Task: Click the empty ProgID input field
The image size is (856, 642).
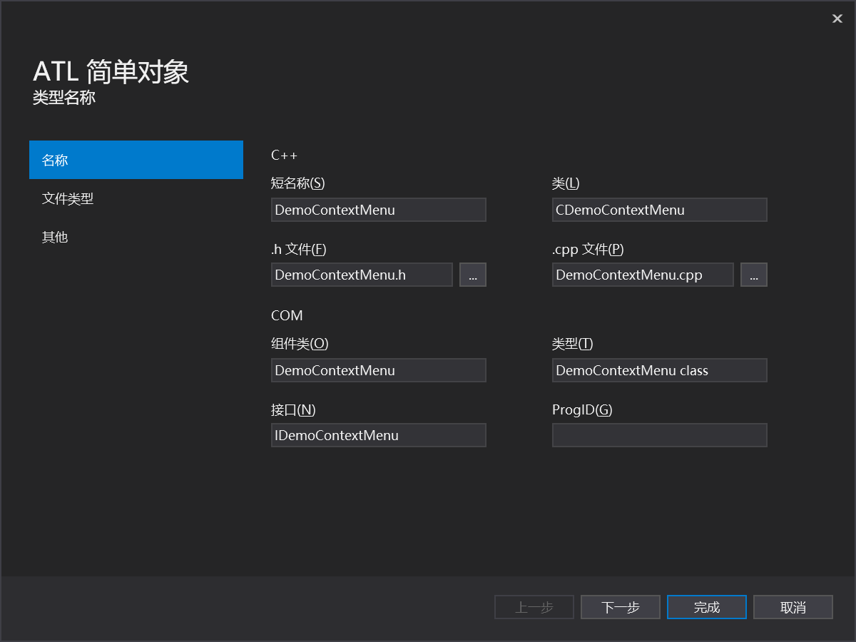Action: point(659,435)
